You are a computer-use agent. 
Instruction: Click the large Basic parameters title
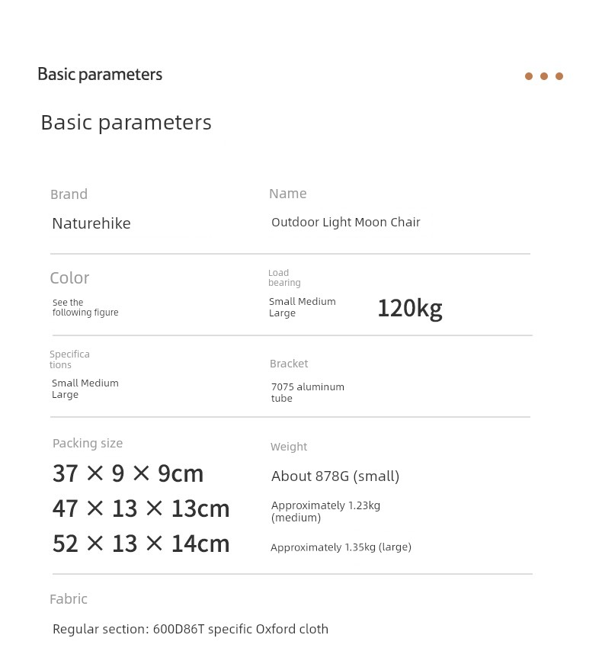coord(126,123)
